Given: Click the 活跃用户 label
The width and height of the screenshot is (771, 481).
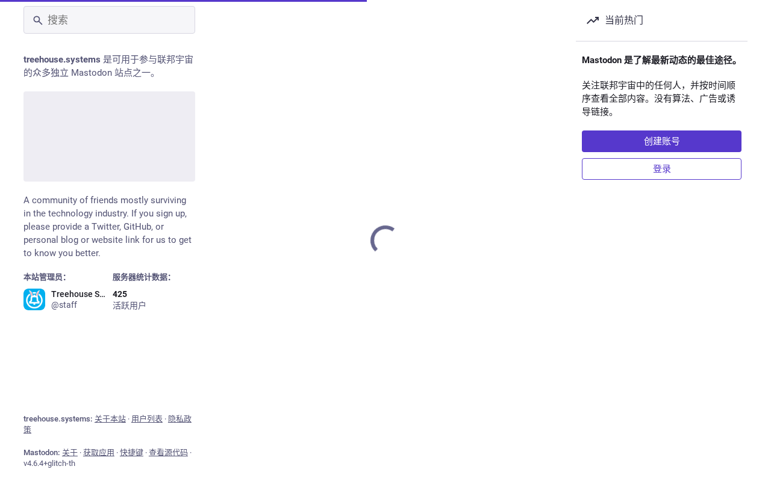Looking at the screenshot, I should 129,305.
